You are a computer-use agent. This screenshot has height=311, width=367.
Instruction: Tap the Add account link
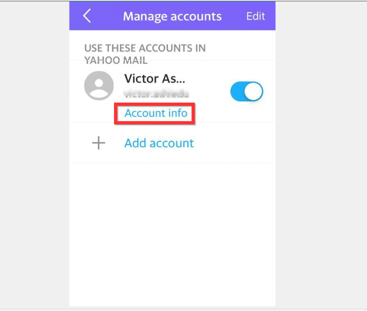[159, 143]
